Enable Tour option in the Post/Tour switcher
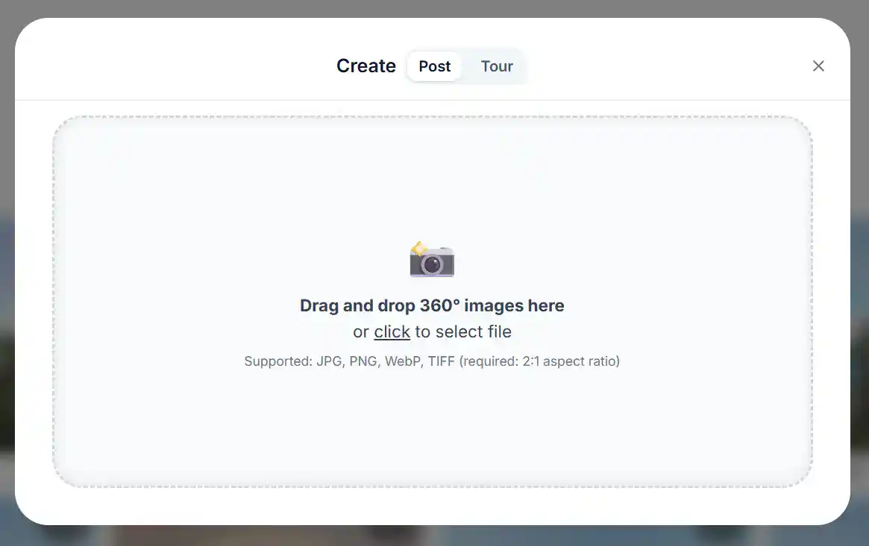Viewport: 869px width, 546px height. coord(496,66)
